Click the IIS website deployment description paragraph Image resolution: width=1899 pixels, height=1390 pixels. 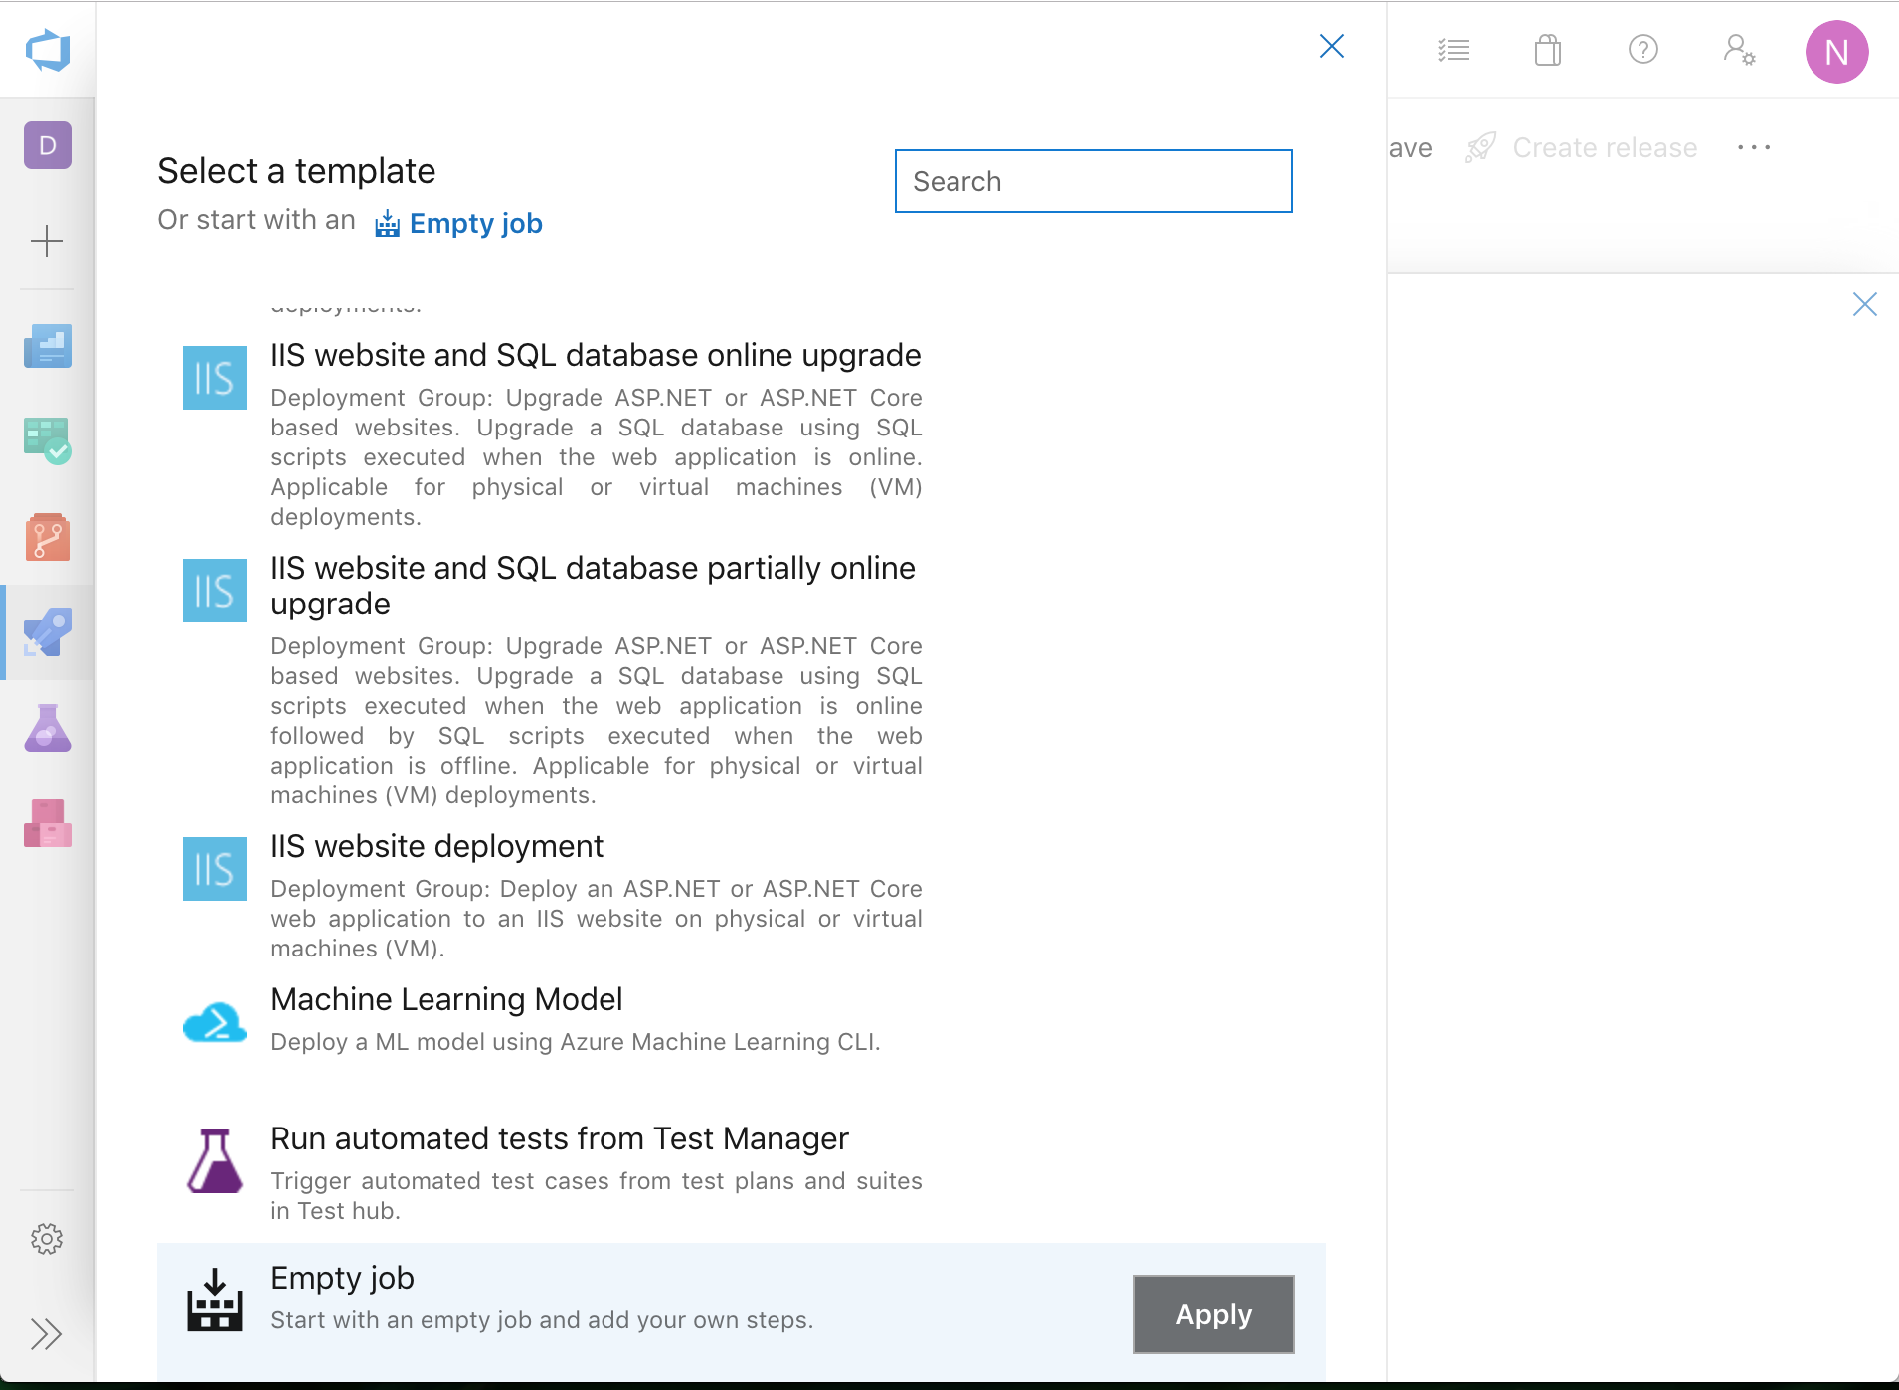(x=596, y=919)
